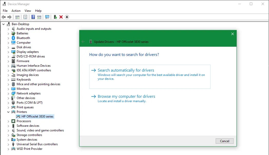Choose Browse my computer for drivers

[x=126, y=96]
